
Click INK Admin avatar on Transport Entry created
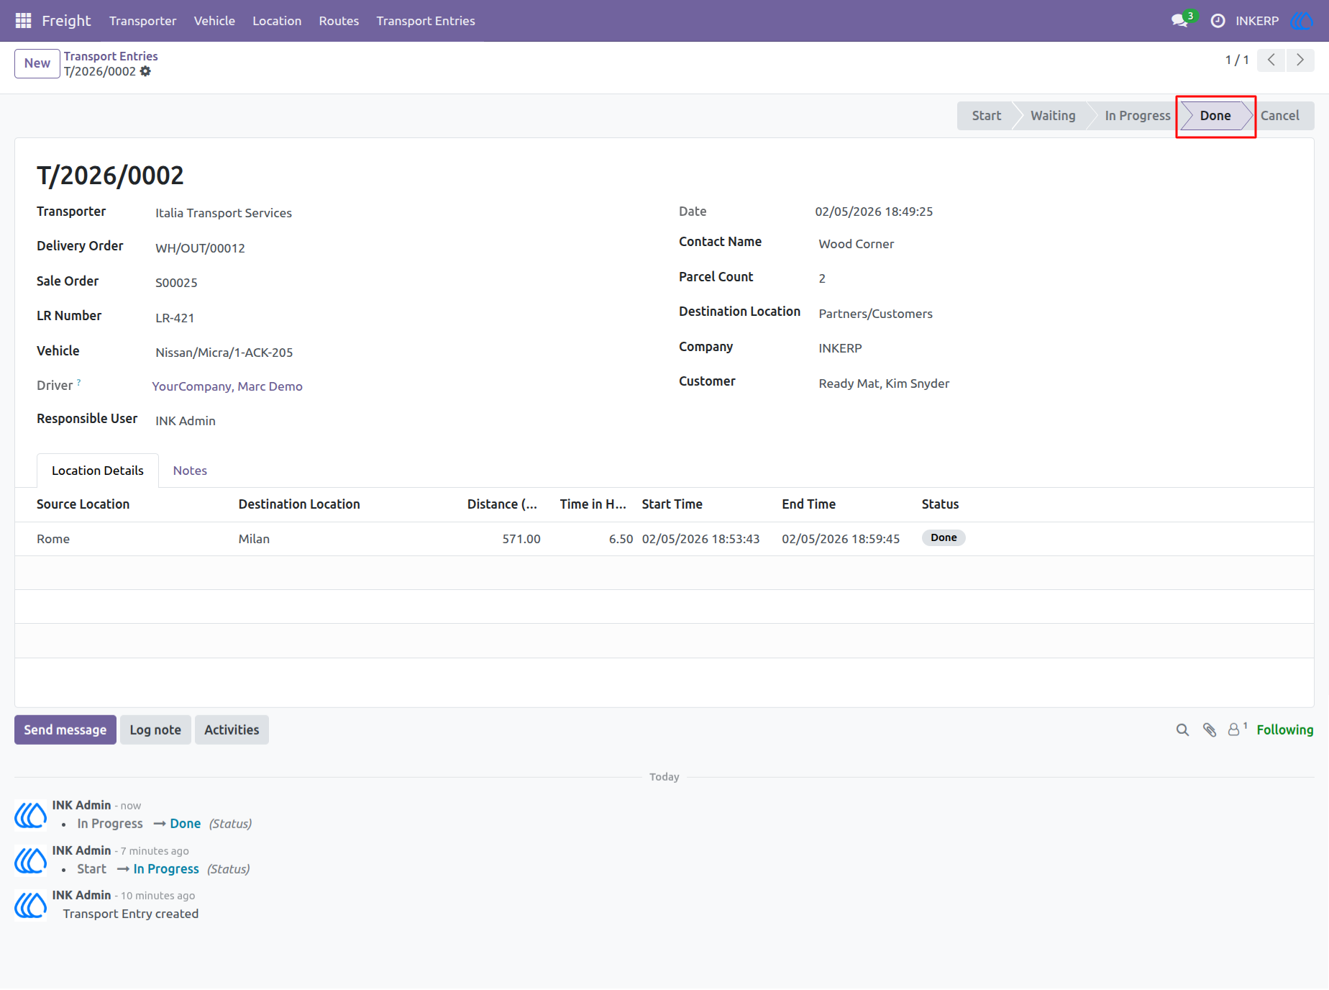(x=31, y=905)
